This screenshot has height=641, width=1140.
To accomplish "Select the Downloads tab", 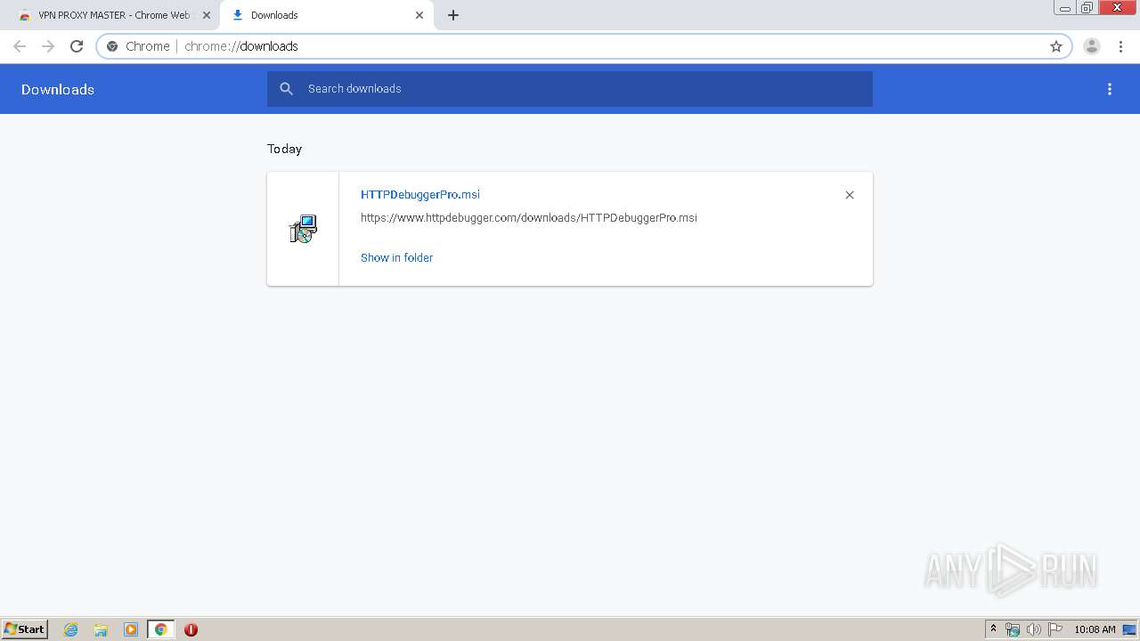I will pyautogui.click(x=325, y=15).
